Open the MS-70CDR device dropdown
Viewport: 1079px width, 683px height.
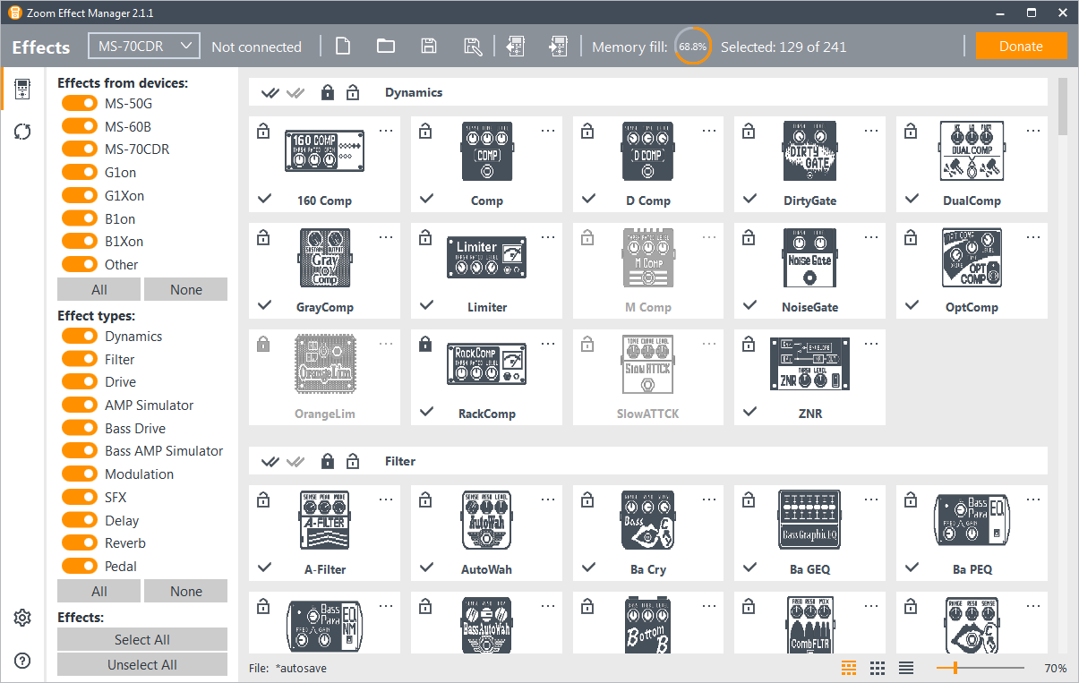(144, 47)
